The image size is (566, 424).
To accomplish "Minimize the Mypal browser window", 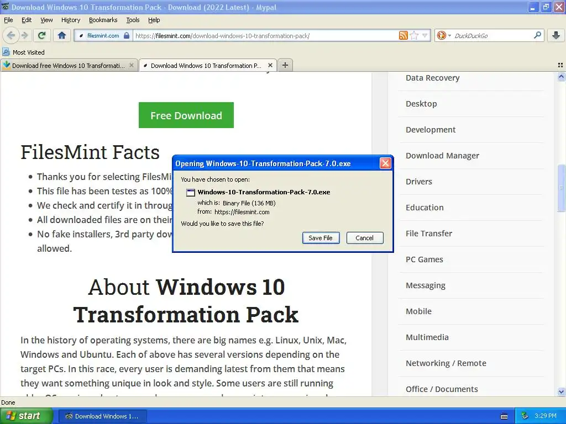I will click(x=532, y=7).
